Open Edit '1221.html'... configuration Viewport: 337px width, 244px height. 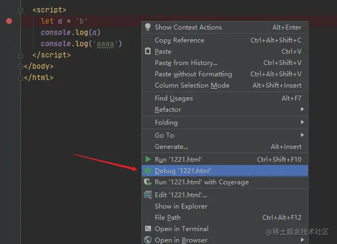[225, 195]
